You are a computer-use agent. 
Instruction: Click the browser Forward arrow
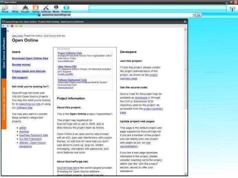[x=7, y=26]
